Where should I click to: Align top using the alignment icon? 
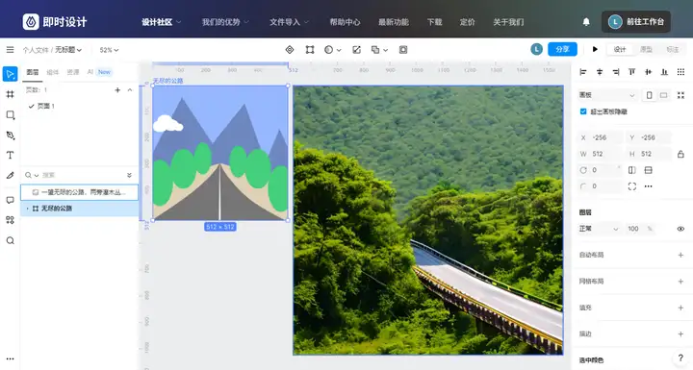(632, 72)
